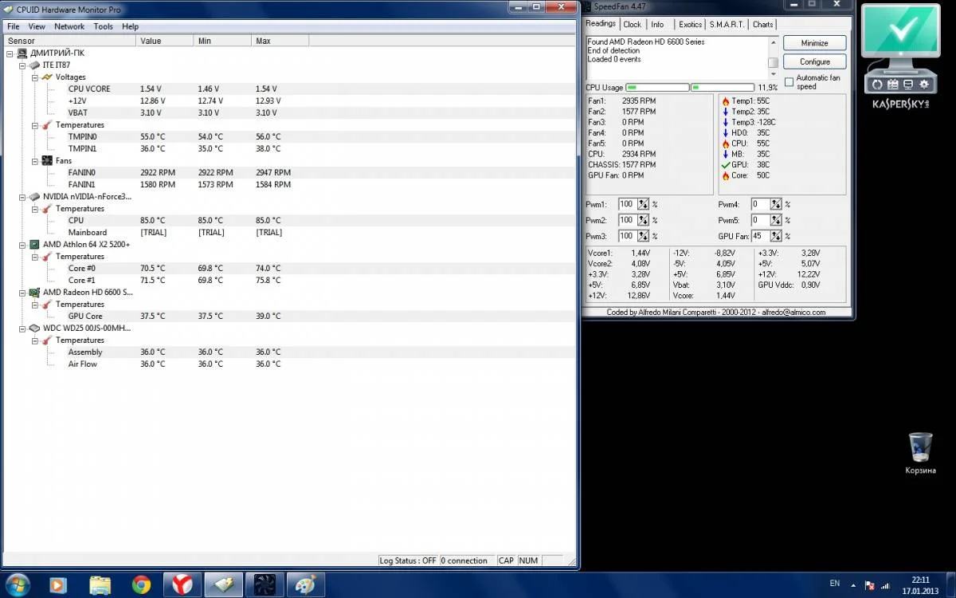
Task: Click the blue arrow icon beside HD0
Action: coord(725,133)
